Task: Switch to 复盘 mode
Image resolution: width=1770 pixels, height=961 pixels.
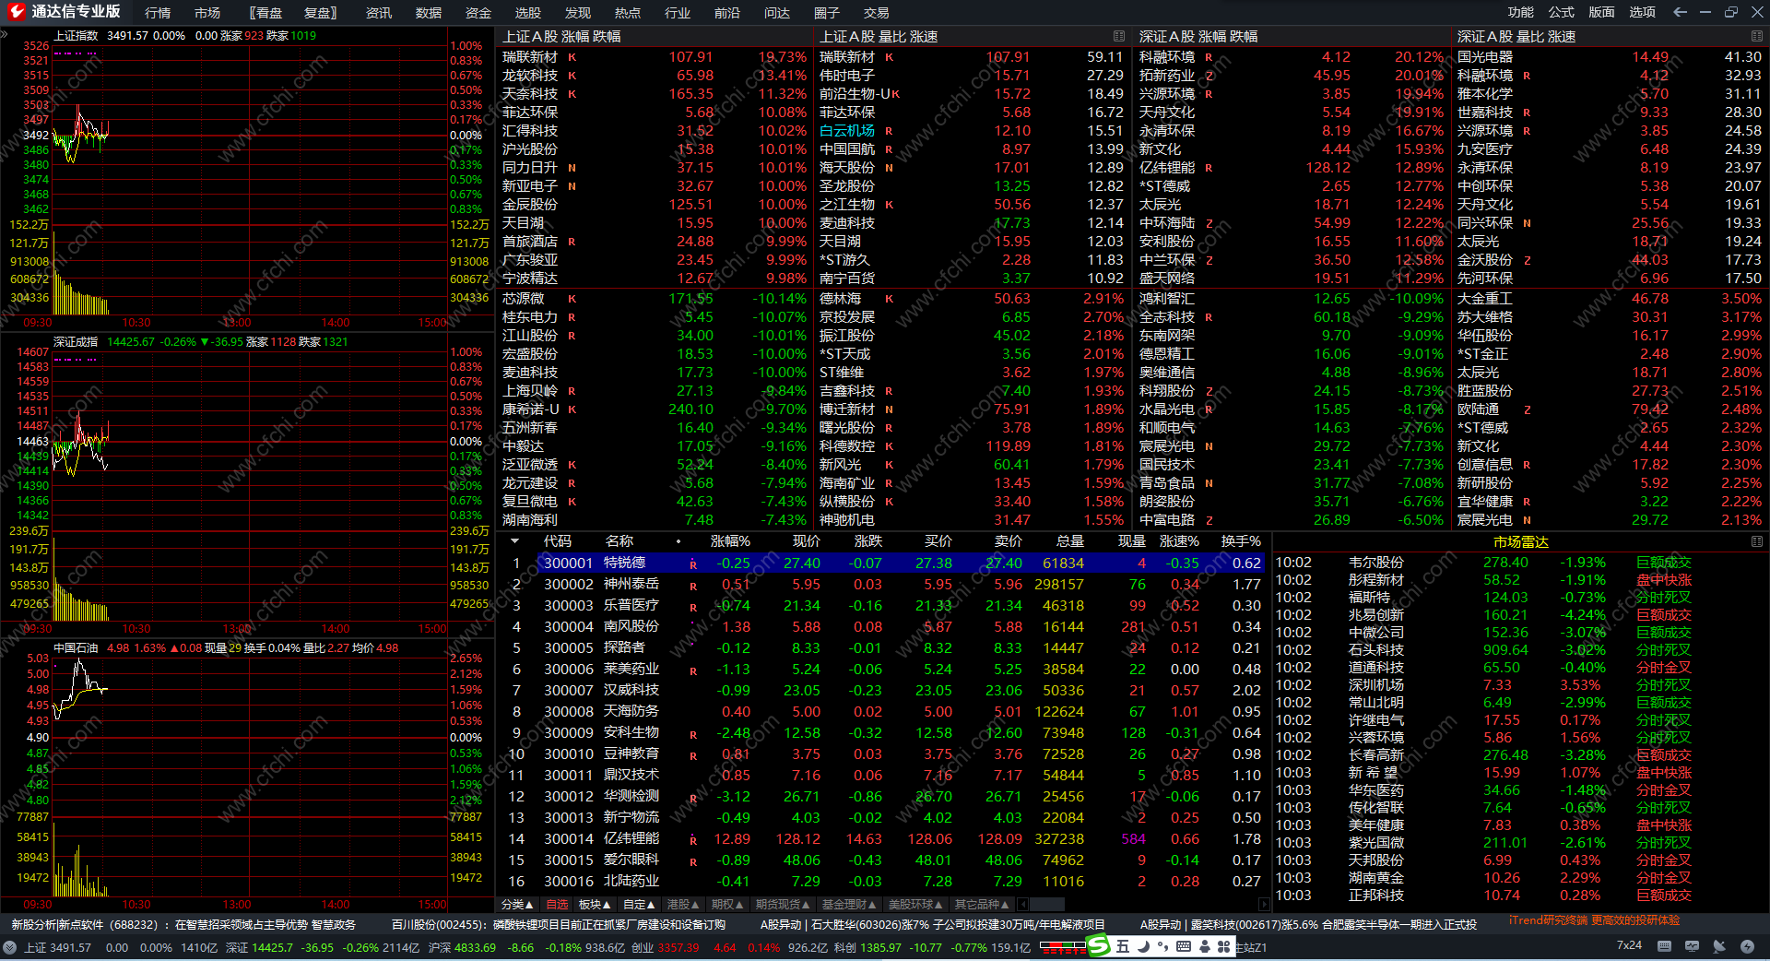Action: (321, 13)
